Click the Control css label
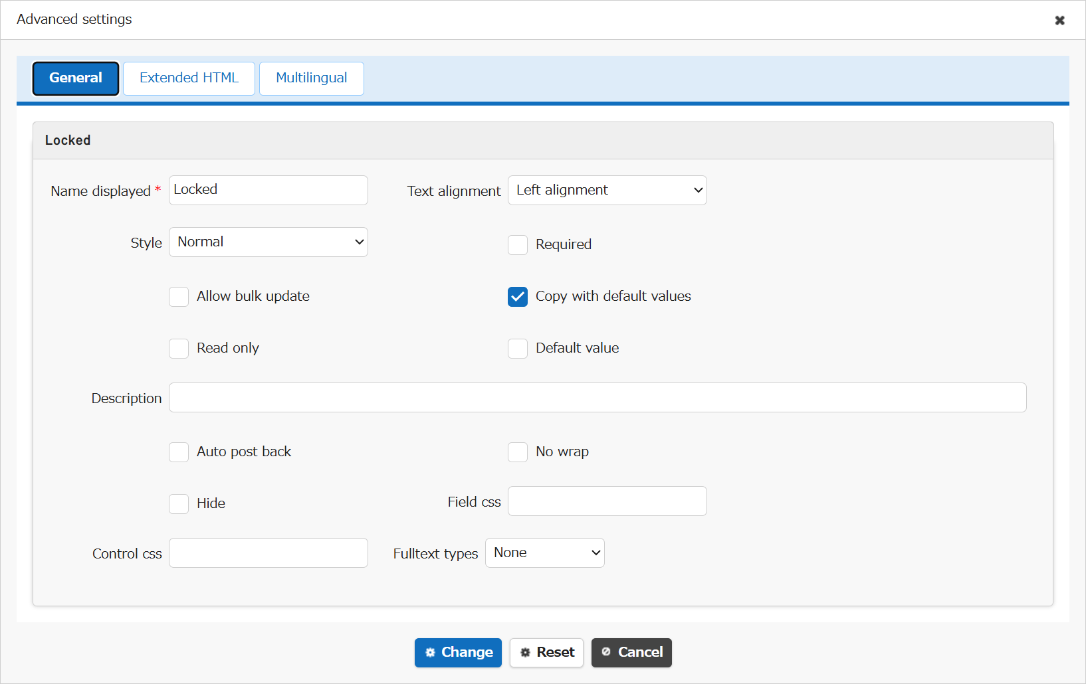Image resolution: width=1086 pixels, height=684 pixels. tap(127, 554)
